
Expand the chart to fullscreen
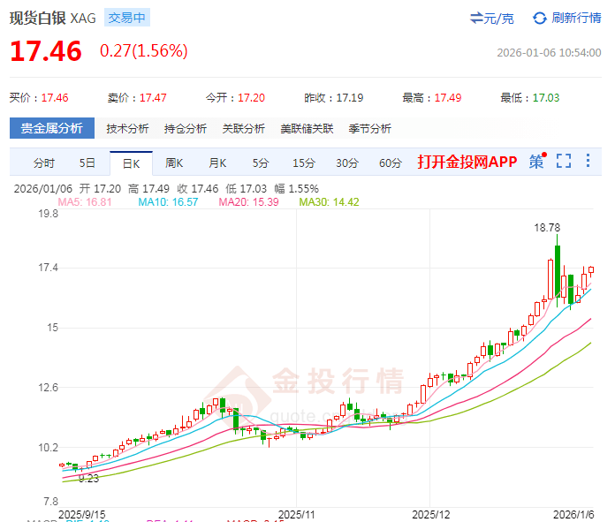564,162
